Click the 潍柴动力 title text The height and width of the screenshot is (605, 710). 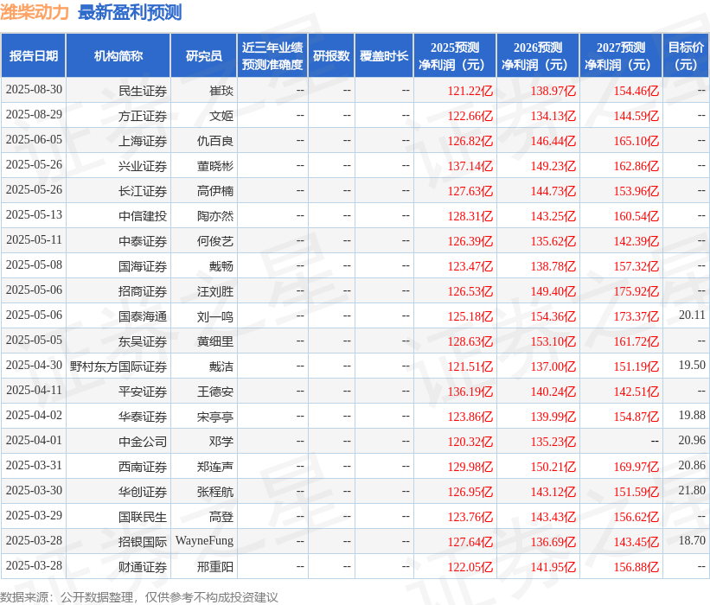point(35,12)
